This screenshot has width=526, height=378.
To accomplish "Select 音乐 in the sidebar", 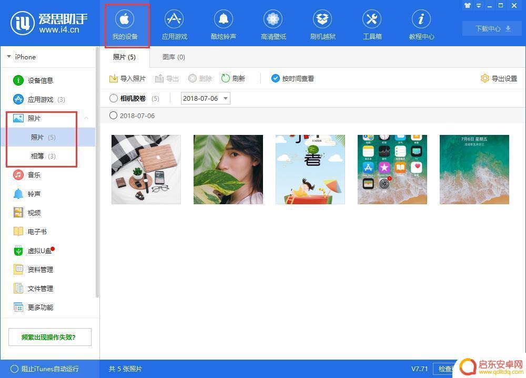I will [27, 175].
